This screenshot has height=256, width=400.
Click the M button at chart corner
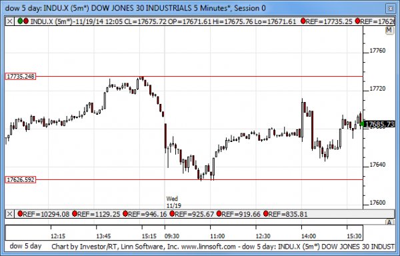389,30
